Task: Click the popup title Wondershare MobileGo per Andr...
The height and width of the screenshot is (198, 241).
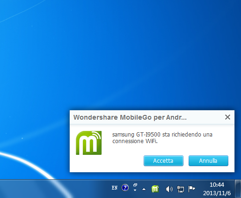Action: tap(130, 117)
